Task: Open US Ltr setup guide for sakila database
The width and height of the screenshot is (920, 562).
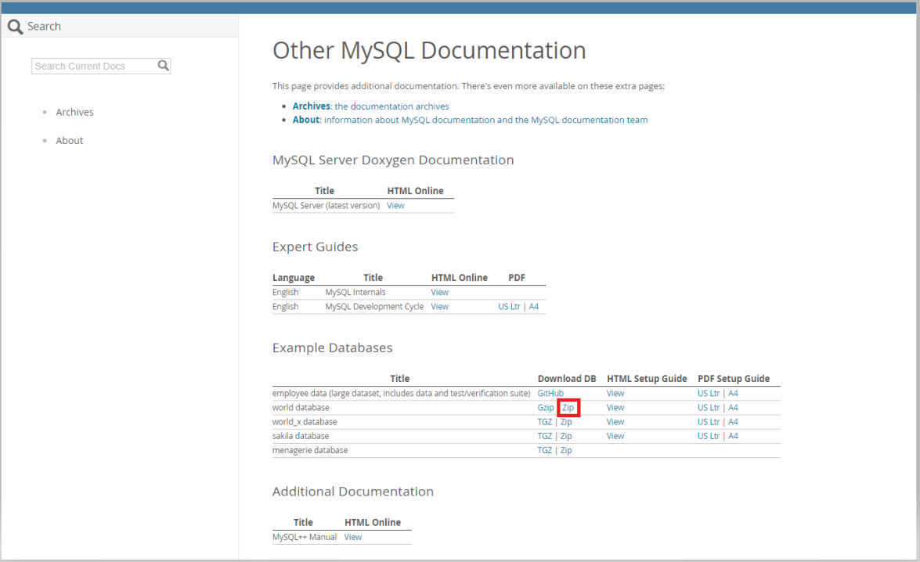Action: [708, 437]
